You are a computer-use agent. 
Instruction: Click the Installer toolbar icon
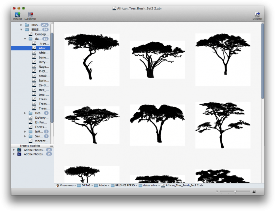click(17, 14)
